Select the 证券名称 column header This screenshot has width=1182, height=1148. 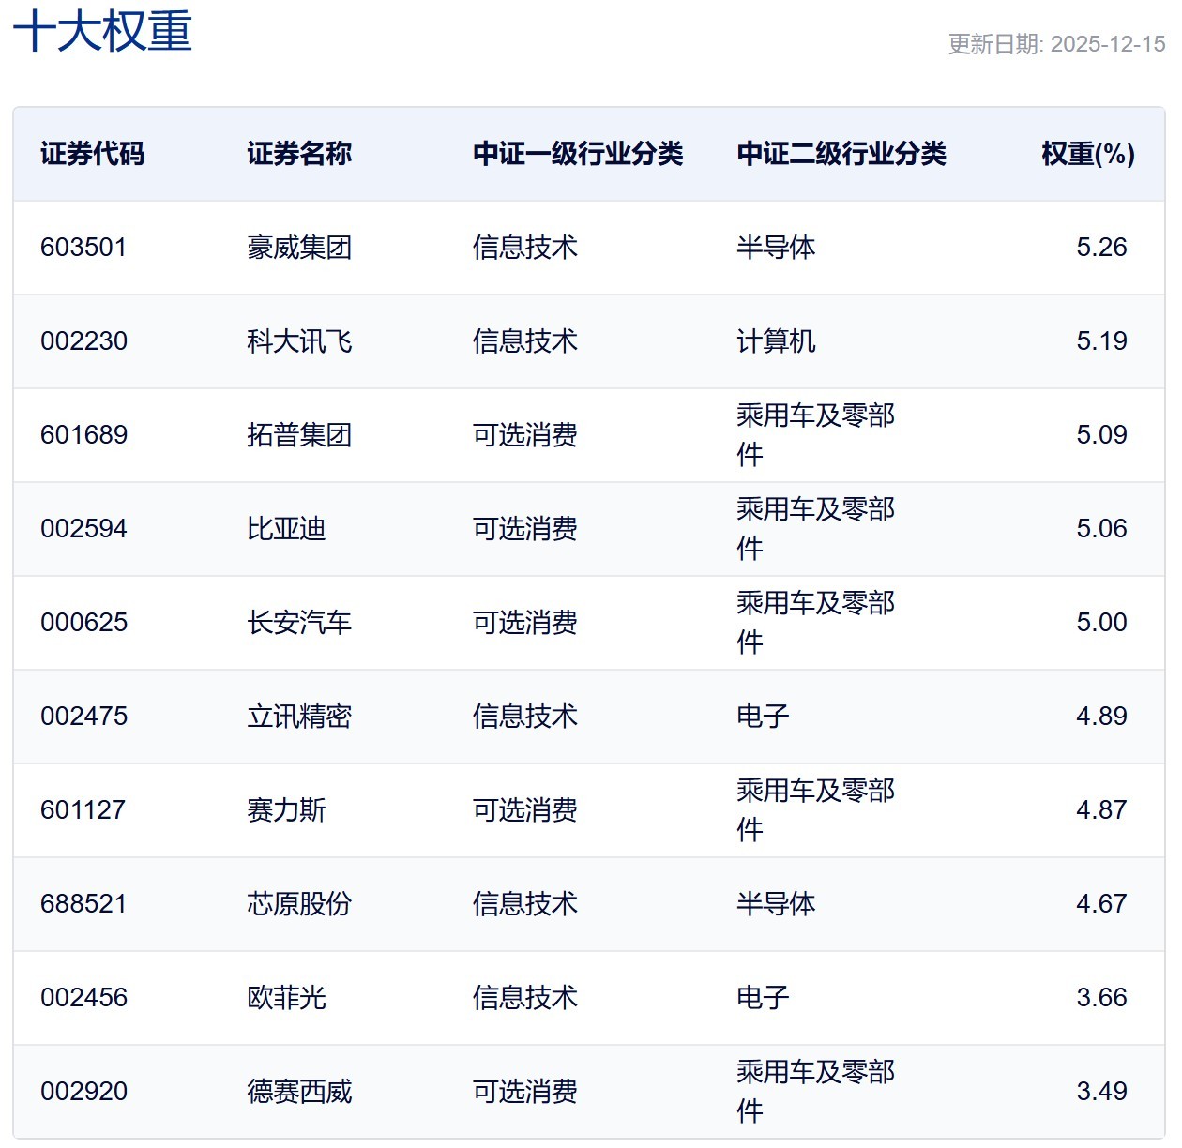[x=299, y=154]
